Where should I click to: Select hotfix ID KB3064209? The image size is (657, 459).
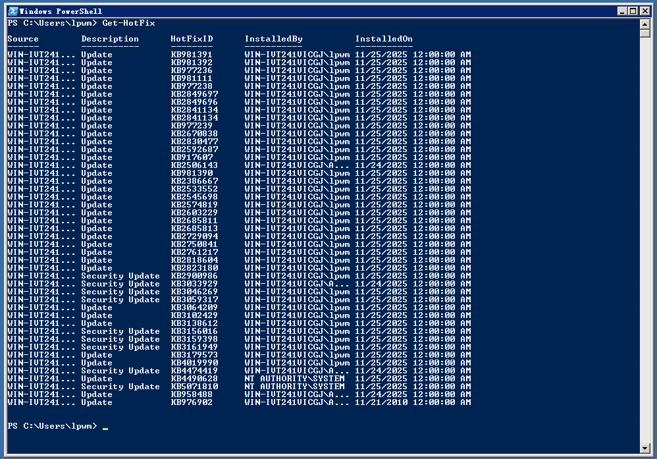(x=194, y=308)
